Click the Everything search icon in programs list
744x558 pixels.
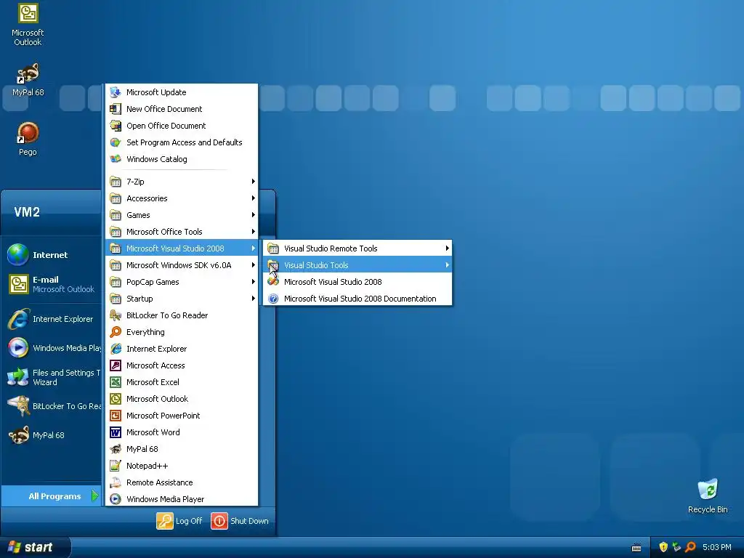[x=116, y=331]
